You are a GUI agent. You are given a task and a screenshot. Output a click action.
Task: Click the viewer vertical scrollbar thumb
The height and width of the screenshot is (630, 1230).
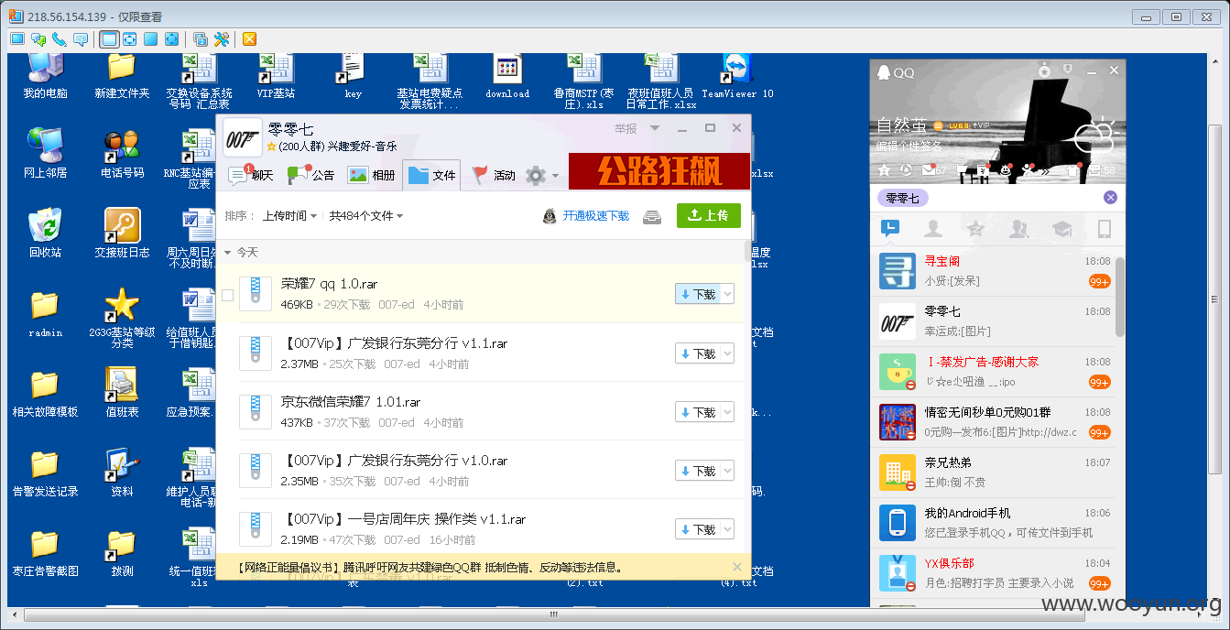coord(1215,298)
